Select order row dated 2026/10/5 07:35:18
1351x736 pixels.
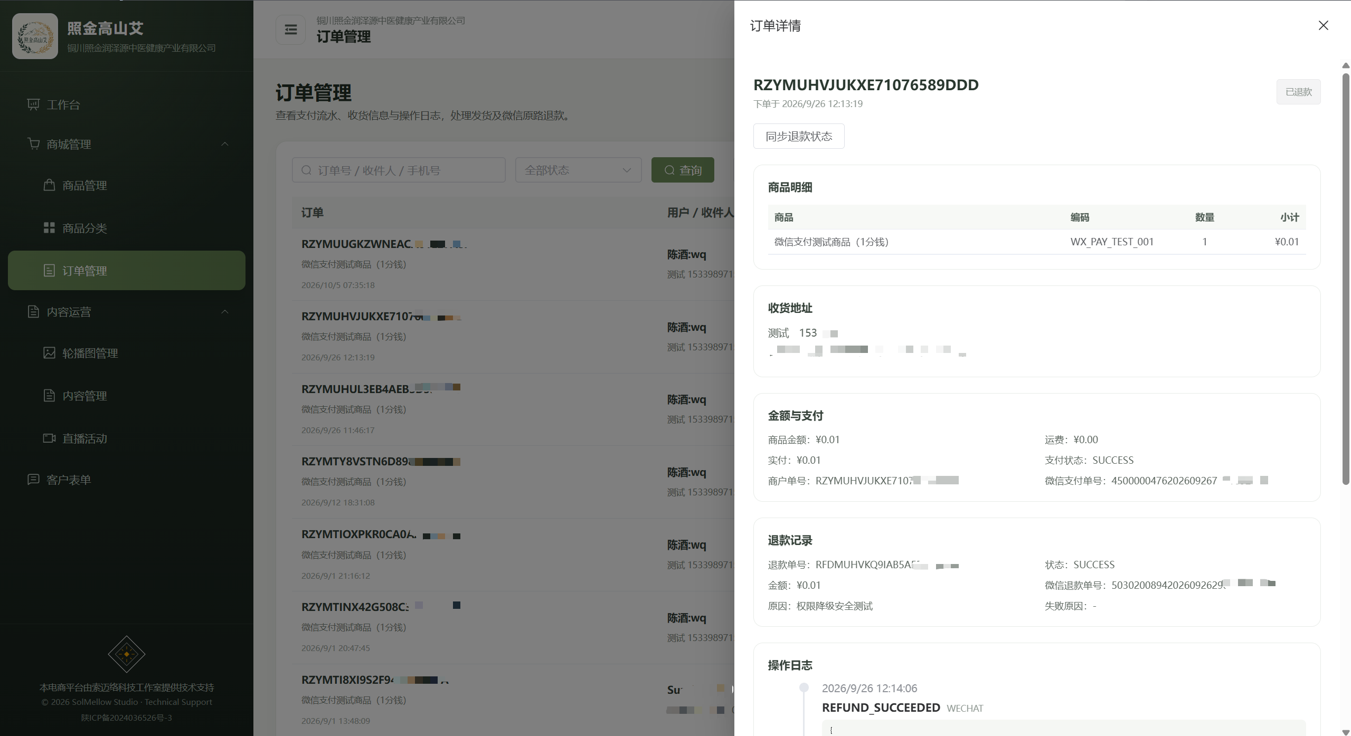tap(512, 264)
